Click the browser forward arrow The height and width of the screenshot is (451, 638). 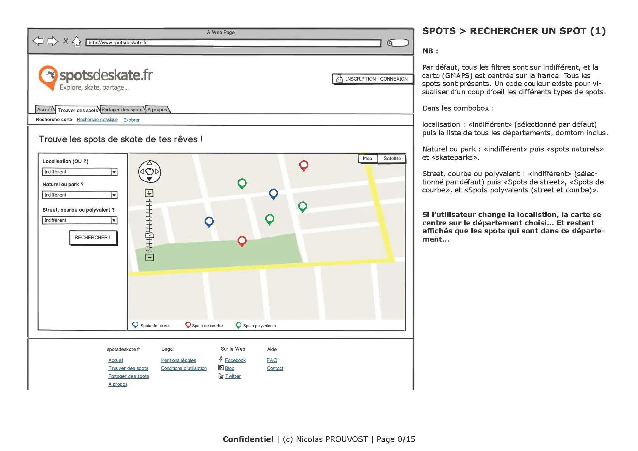[x=53, y=41]
